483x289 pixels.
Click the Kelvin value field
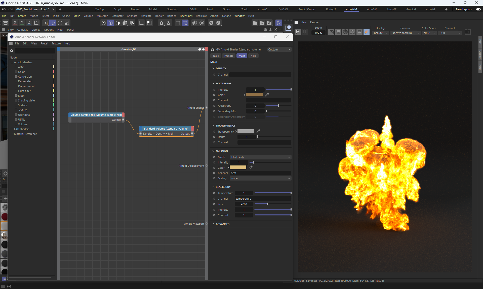[x=244, y=204]
